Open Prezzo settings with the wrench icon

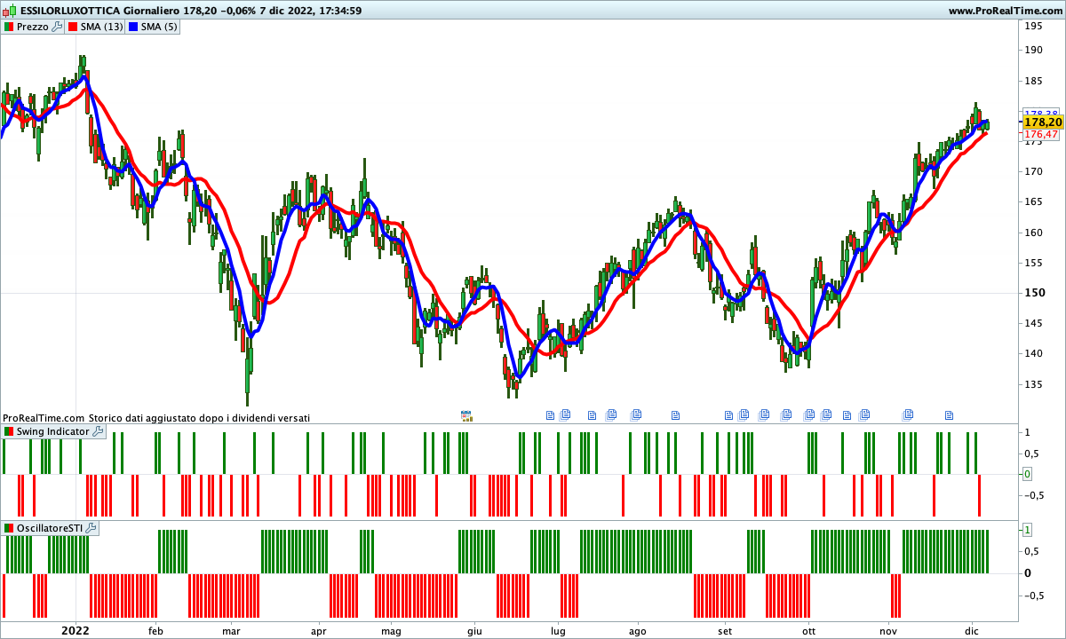(58, 27)
